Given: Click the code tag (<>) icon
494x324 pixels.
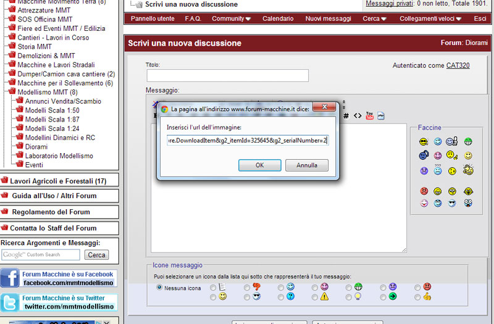Looking at the screenshot, I should (x=358, y=115).
